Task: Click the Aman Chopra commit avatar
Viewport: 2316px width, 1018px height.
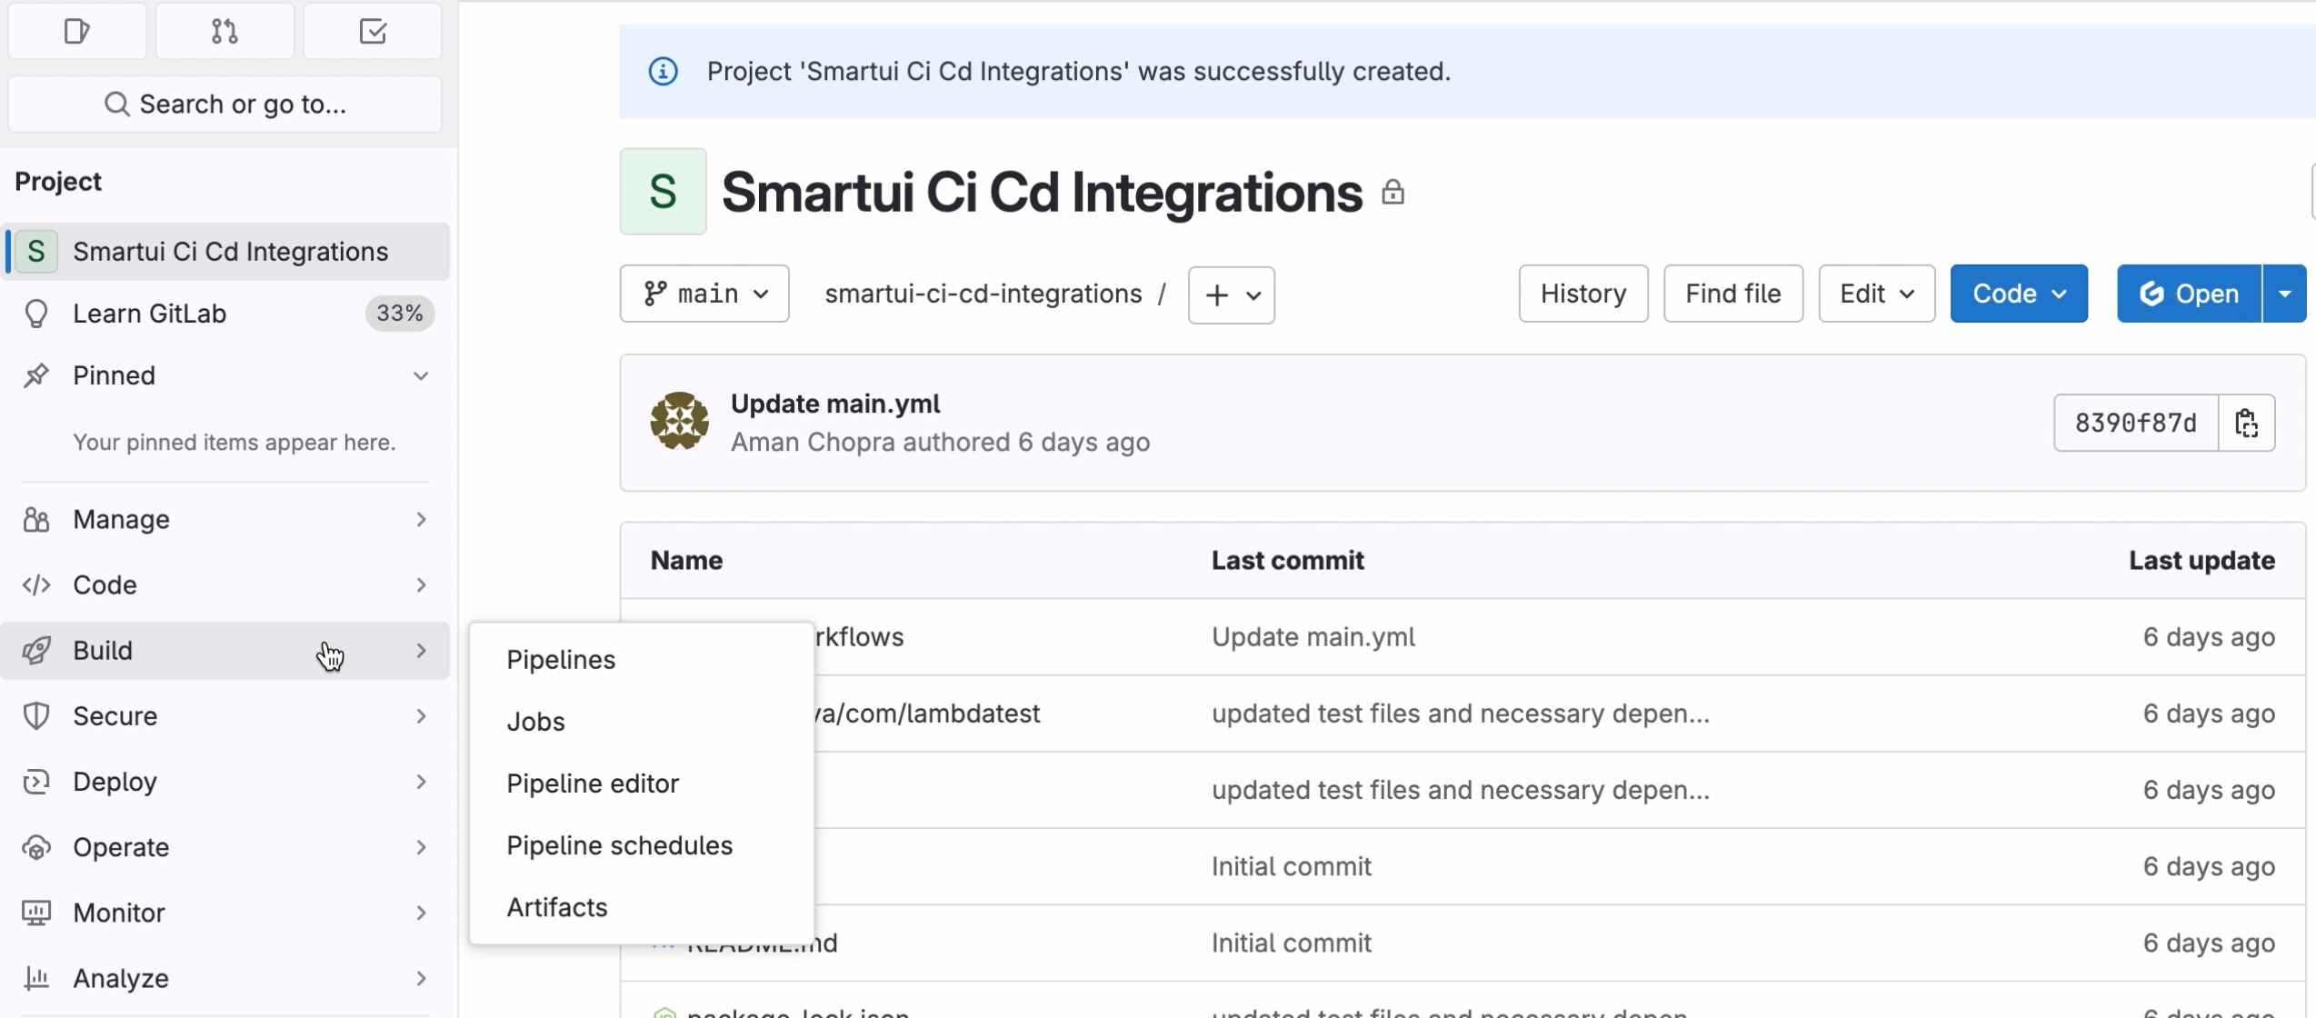Action: click(679, 421)
